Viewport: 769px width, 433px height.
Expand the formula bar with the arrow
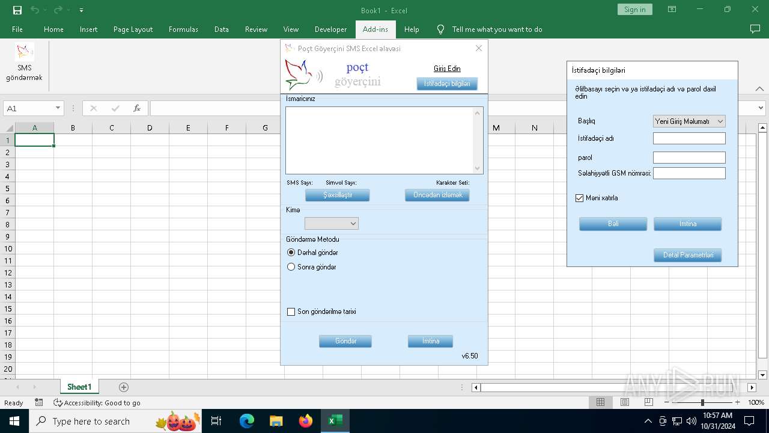(x=761, y=108)
